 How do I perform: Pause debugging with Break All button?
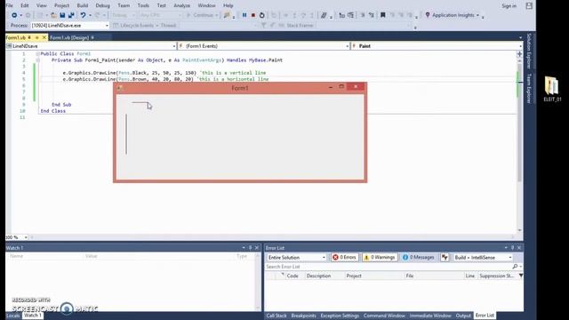tap(244, 15)
